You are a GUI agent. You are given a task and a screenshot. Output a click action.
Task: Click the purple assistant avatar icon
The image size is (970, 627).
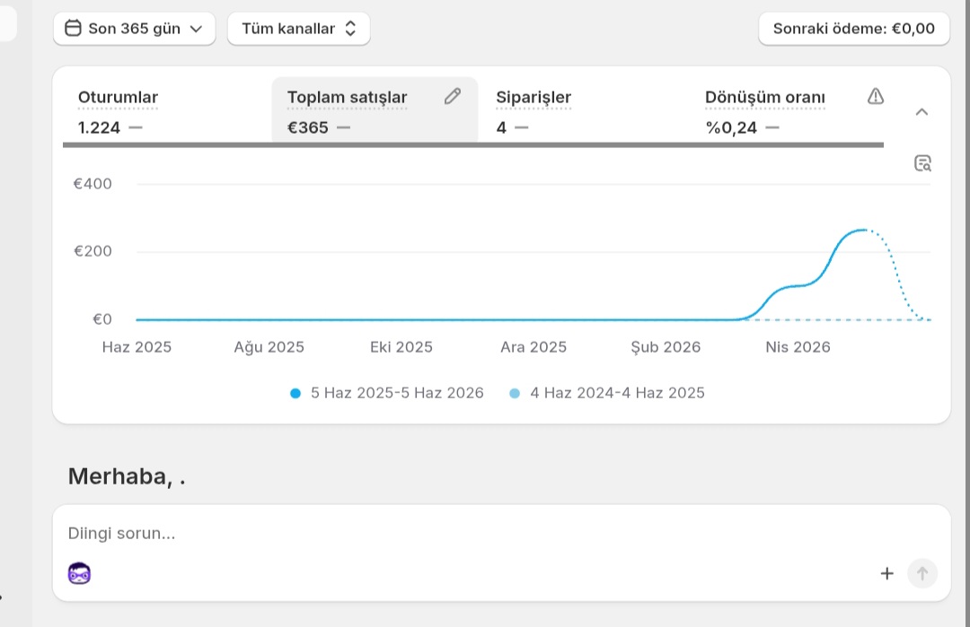(79, 574)
